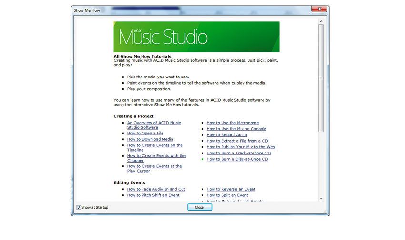Open How to Create Events on the Timeline
Screen dimensions: 405x240
pos(155,147)
